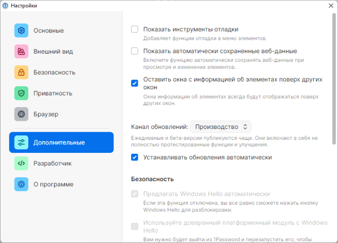
Task: Click the Браузер globe icon
Action: coord(21,115)
